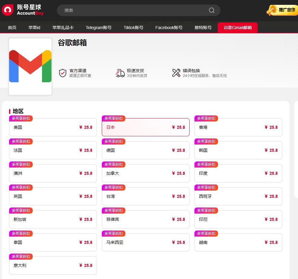Click the search magnifier icon
This screenshot has height=279, width=298.
(212, 10)
